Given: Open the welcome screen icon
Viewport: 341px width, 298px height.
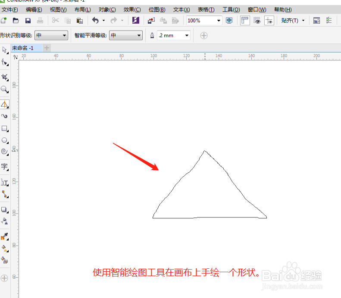Looking at the screenshot, I should (316, 20).
